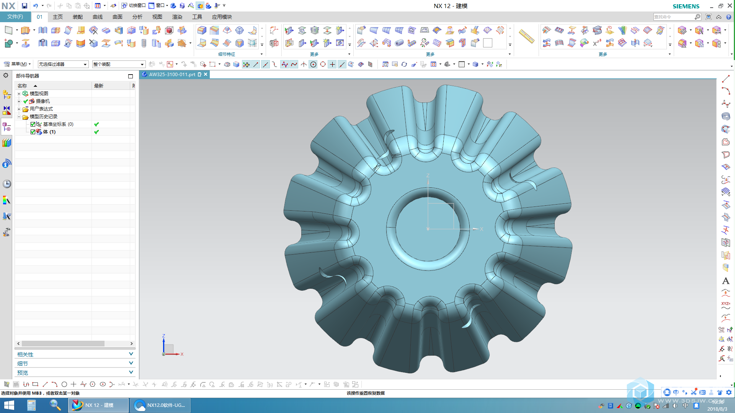Open the History clock in resource bar
This screenshot has width=735, height=413.
7,184
